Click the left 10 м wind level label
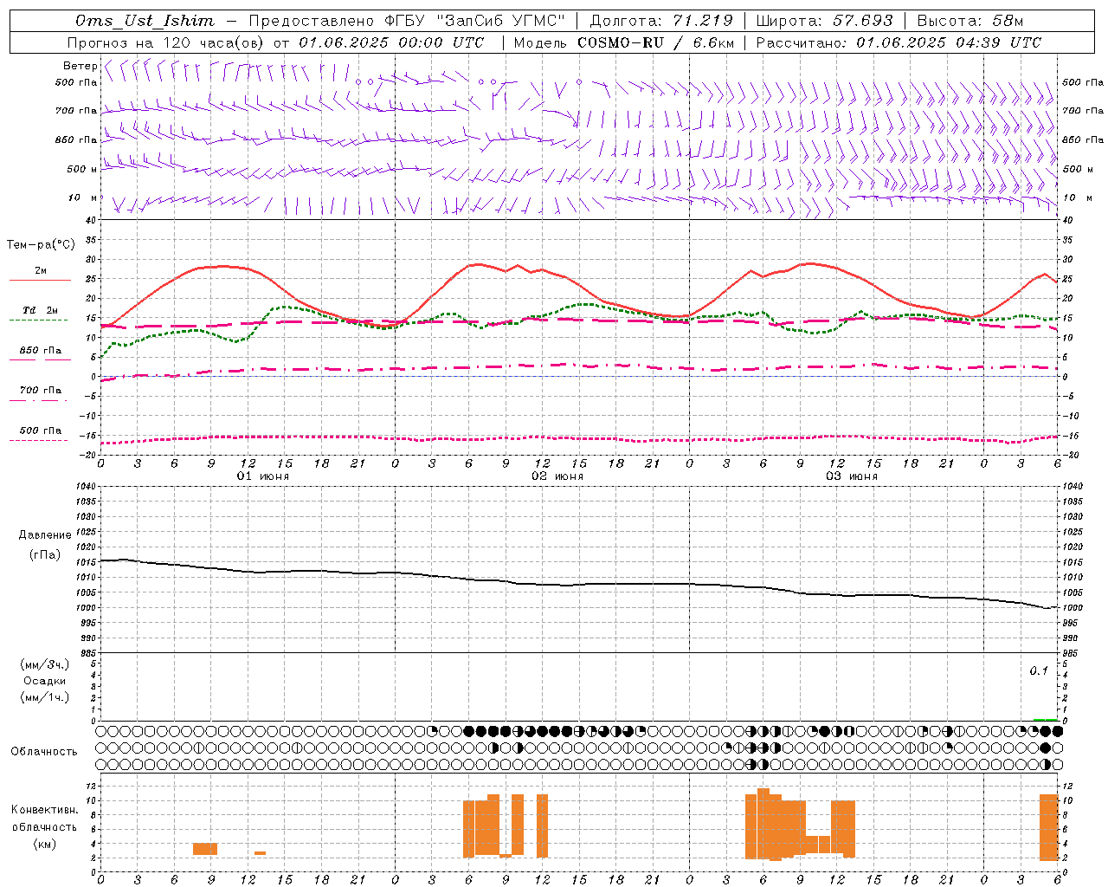 [83, 198]
